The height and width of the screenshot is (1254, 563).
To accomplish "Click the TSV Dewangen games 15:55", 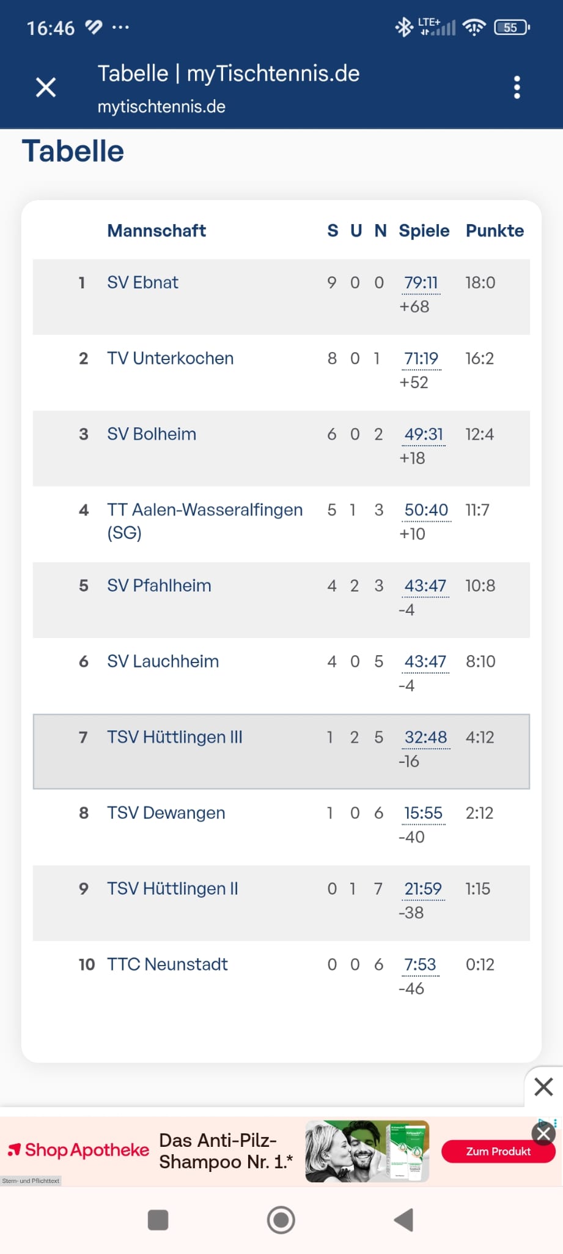I will [423, 813].
